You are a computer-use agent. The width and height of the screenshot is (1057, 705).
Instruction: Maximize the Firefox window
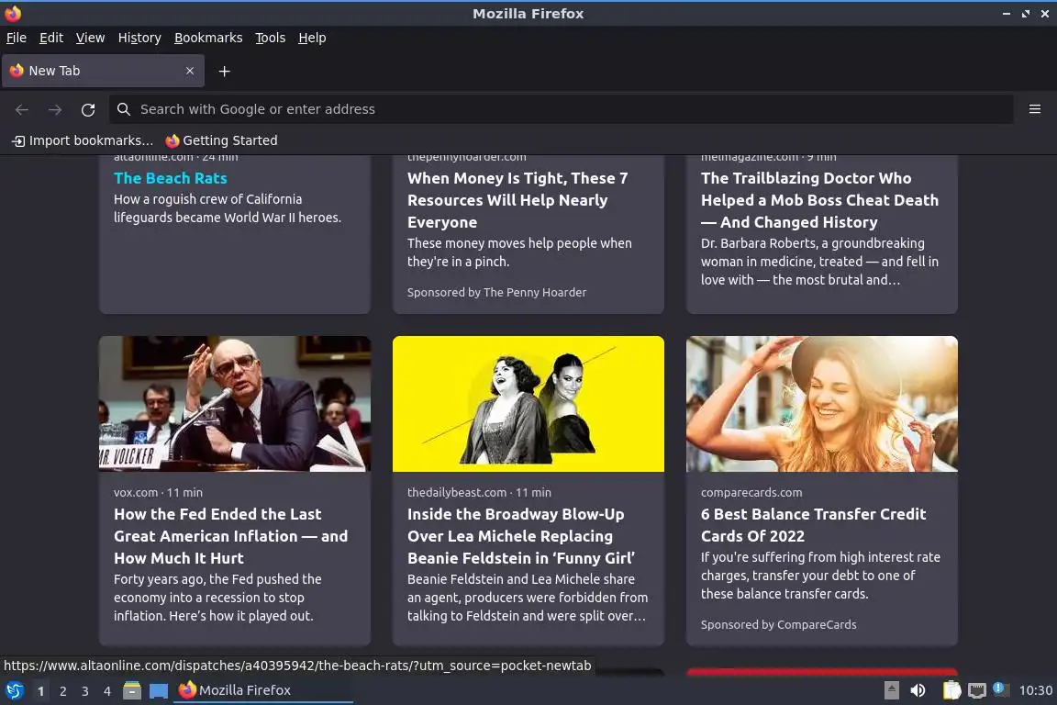tap(1025, 14)
